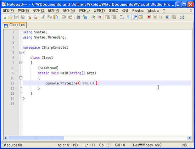Open the ? help menu
195x149 pixels.
[x=164, y=11]
